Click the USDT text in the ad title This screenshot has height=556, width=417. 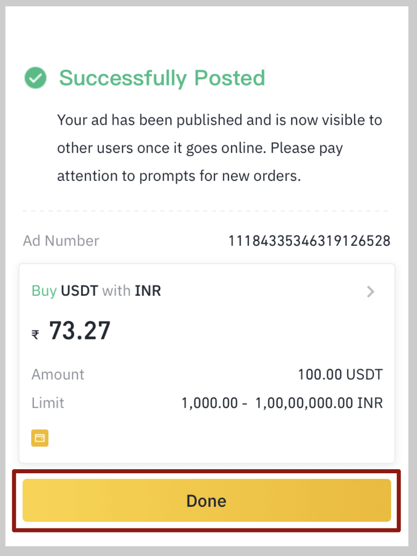pyautogui.click(x=80, y=291)
